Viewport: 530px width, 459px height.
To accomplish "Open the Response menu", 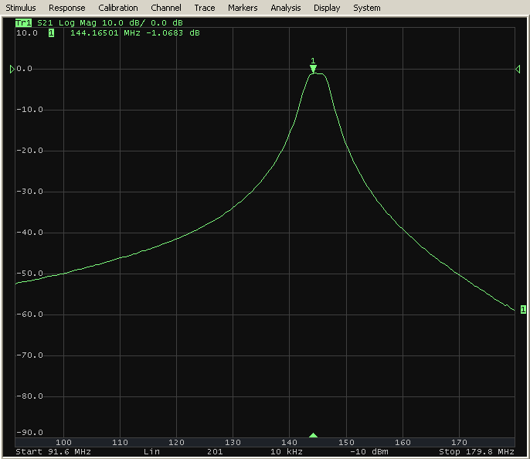I will (67, 8).
